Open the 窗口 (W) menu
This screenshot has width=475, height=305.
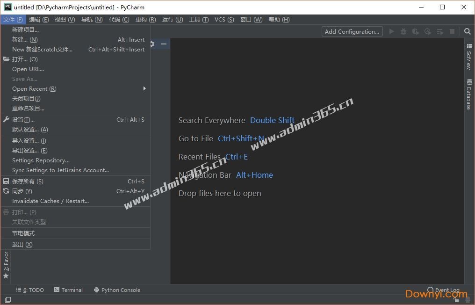pyautogui.click(x=251, y=19)
